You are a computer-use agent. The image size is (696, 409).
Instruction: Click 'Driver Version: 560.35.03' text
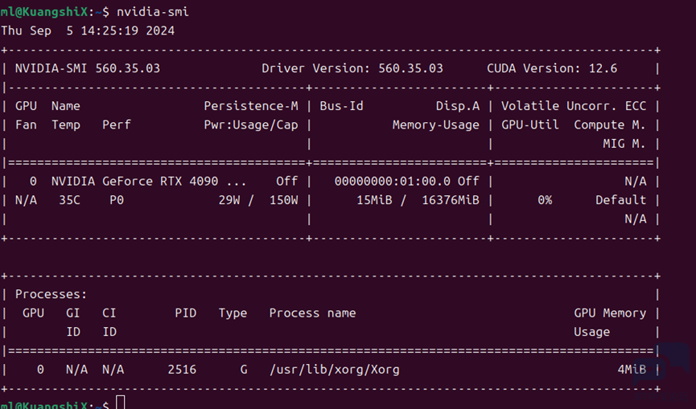tap(352, 68)
